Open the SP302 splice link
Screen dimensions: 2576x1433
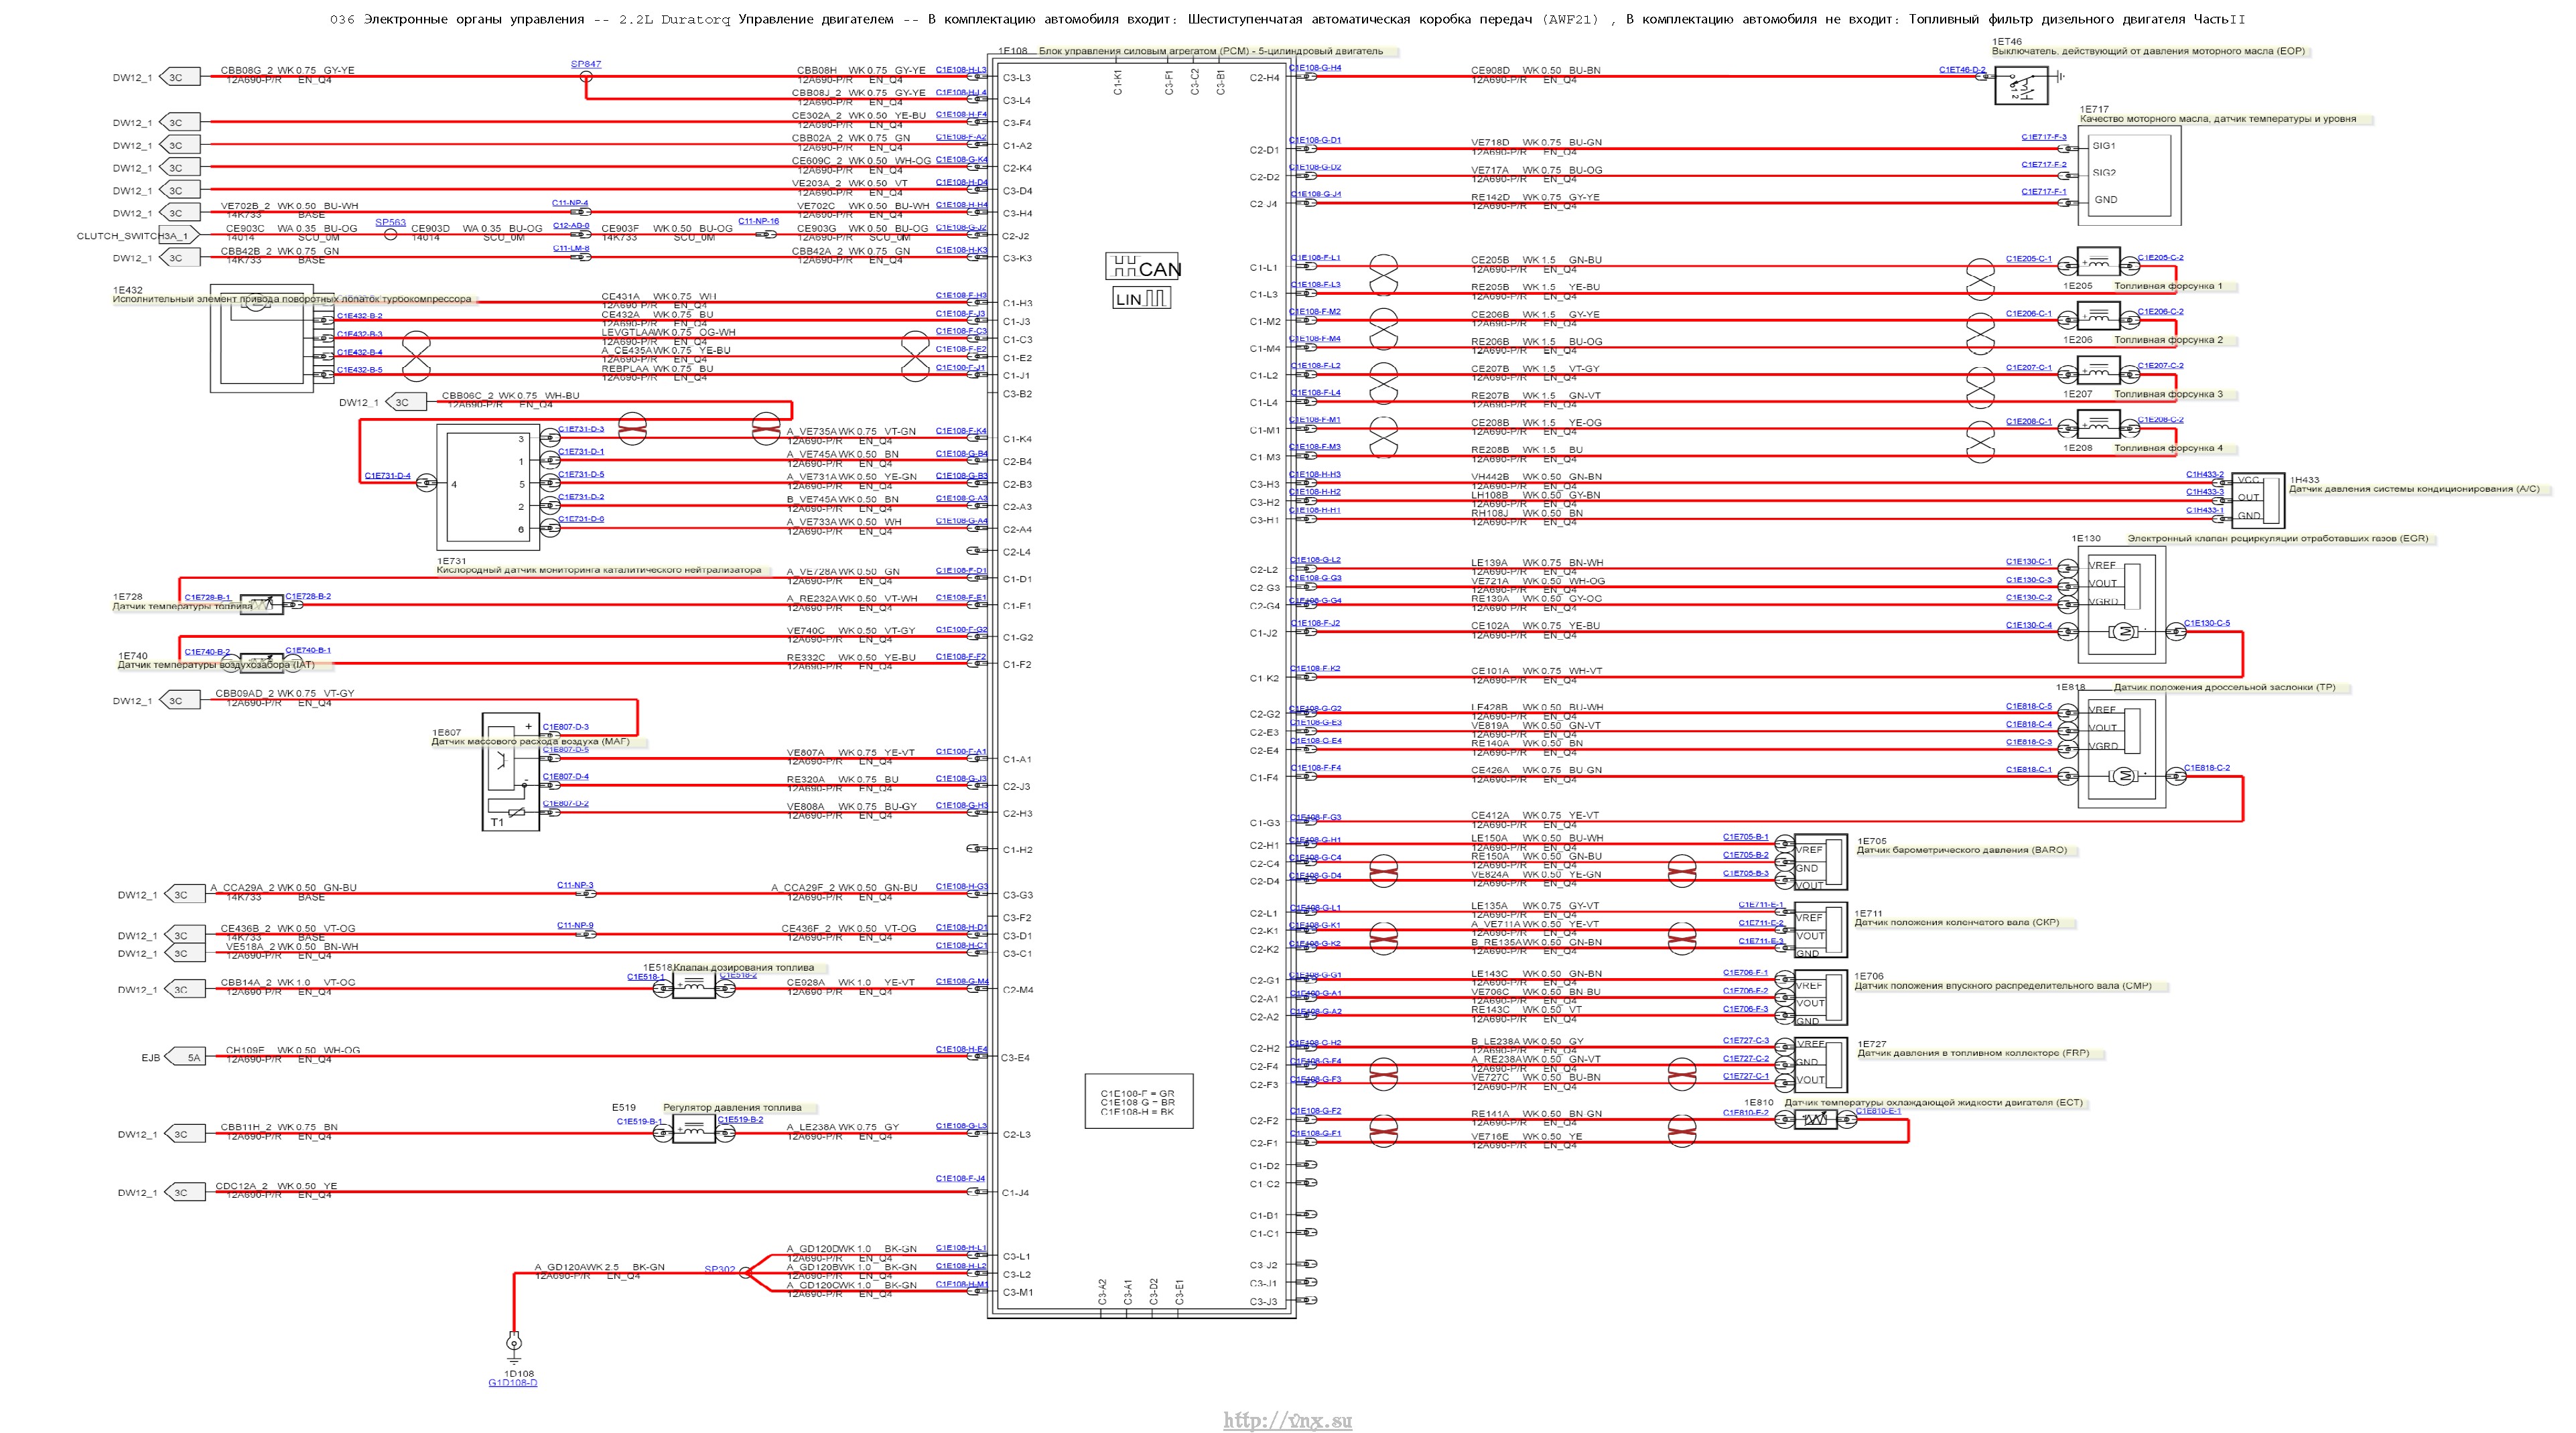pyautogui.click(x=719, y=1269)
